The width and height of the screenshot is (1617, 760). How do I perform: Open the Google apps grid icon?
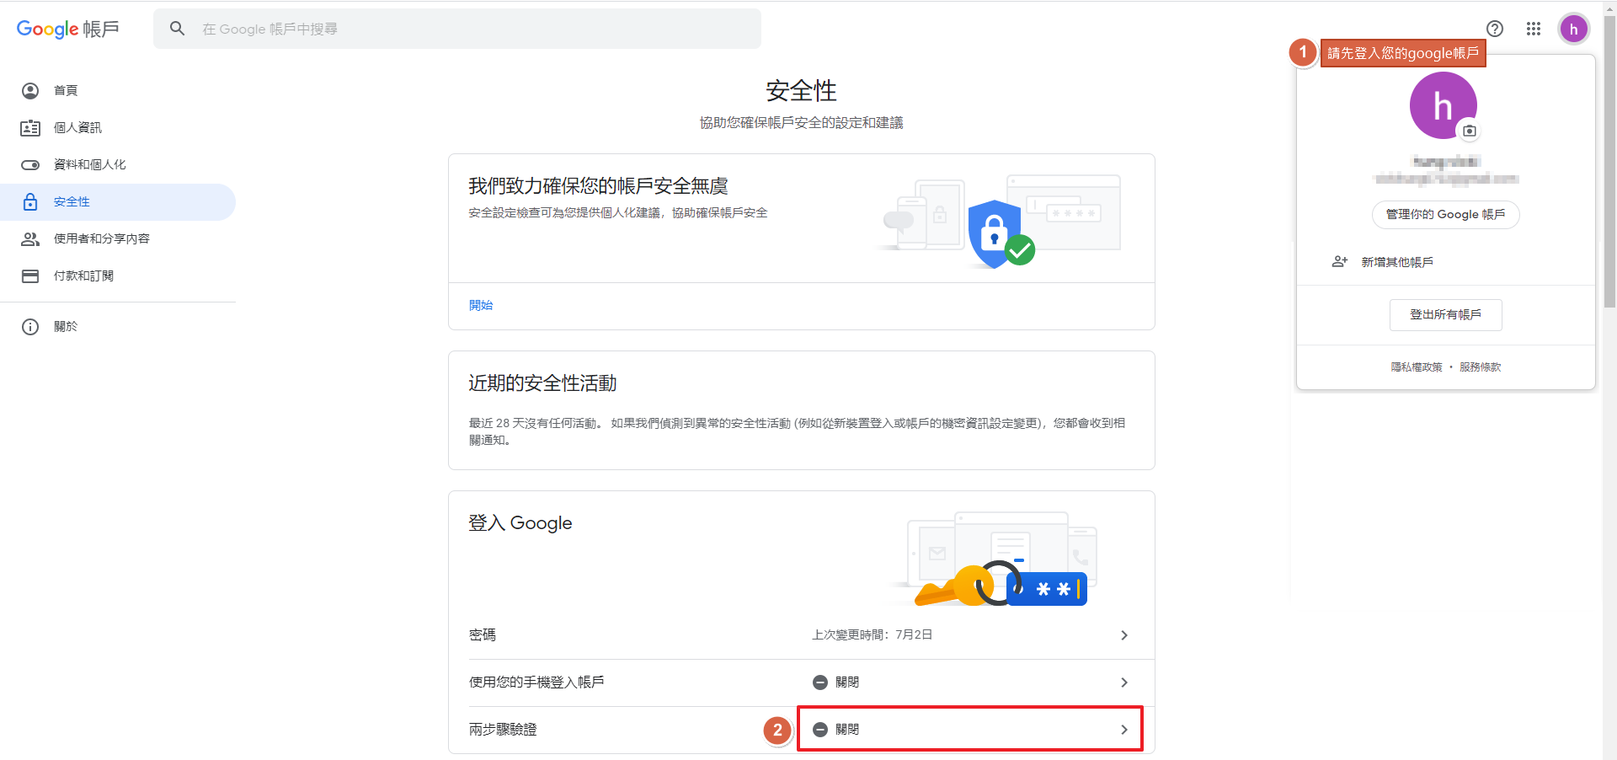[x=1534, y=29]
